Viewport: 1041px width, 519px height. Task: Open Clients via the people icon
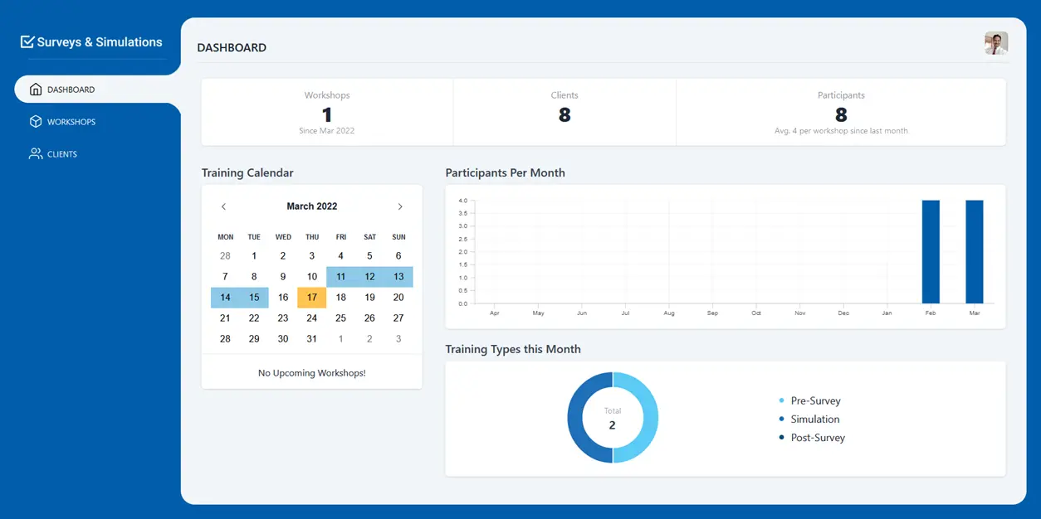tap(37, 153)
